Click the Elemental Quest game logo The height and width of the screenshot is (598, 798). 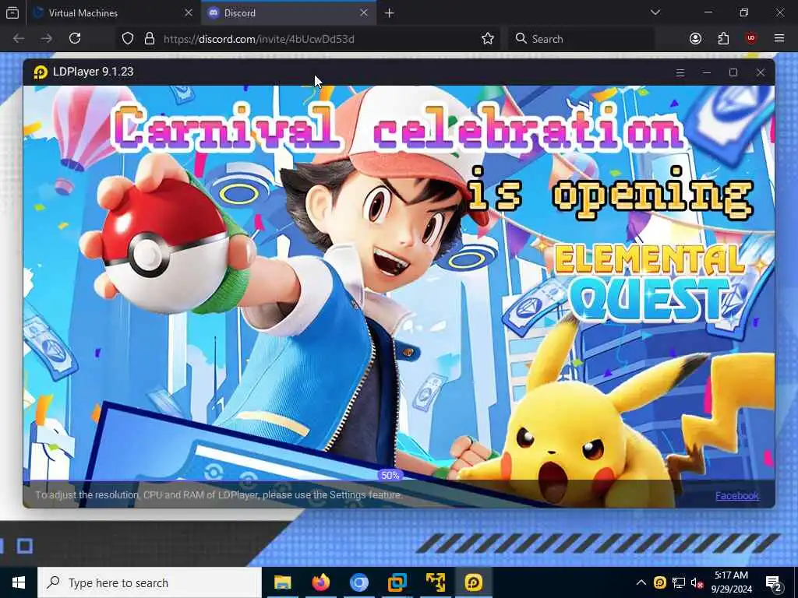pyautogui.click(x=650, y=283)
